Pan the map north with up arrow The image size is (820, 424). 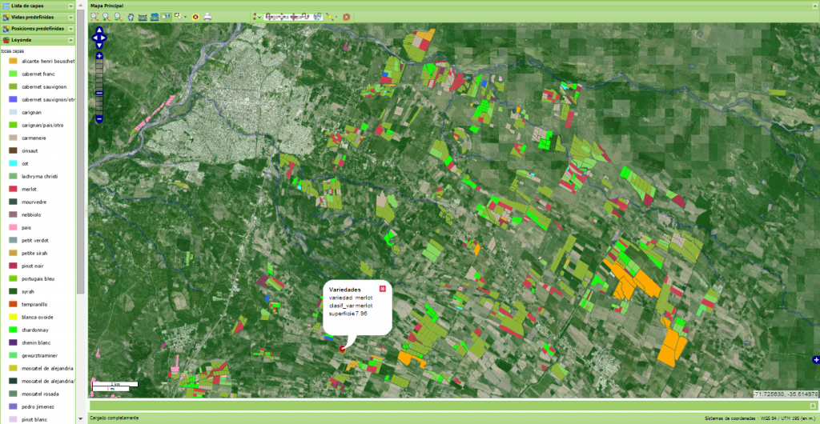pyautogui.click(x=98, y=30)
